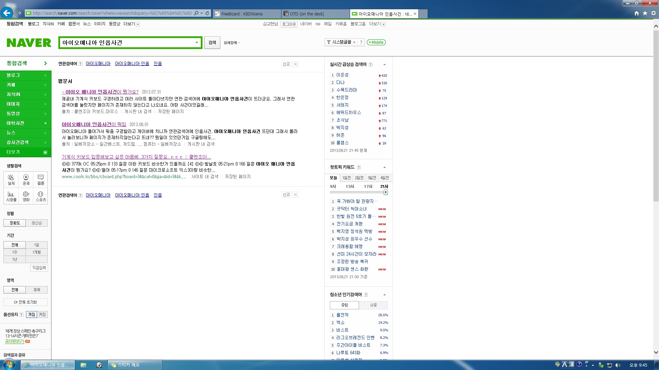
Task: Open the 지식iN sidebar category
Action: (x=26, y=94)
